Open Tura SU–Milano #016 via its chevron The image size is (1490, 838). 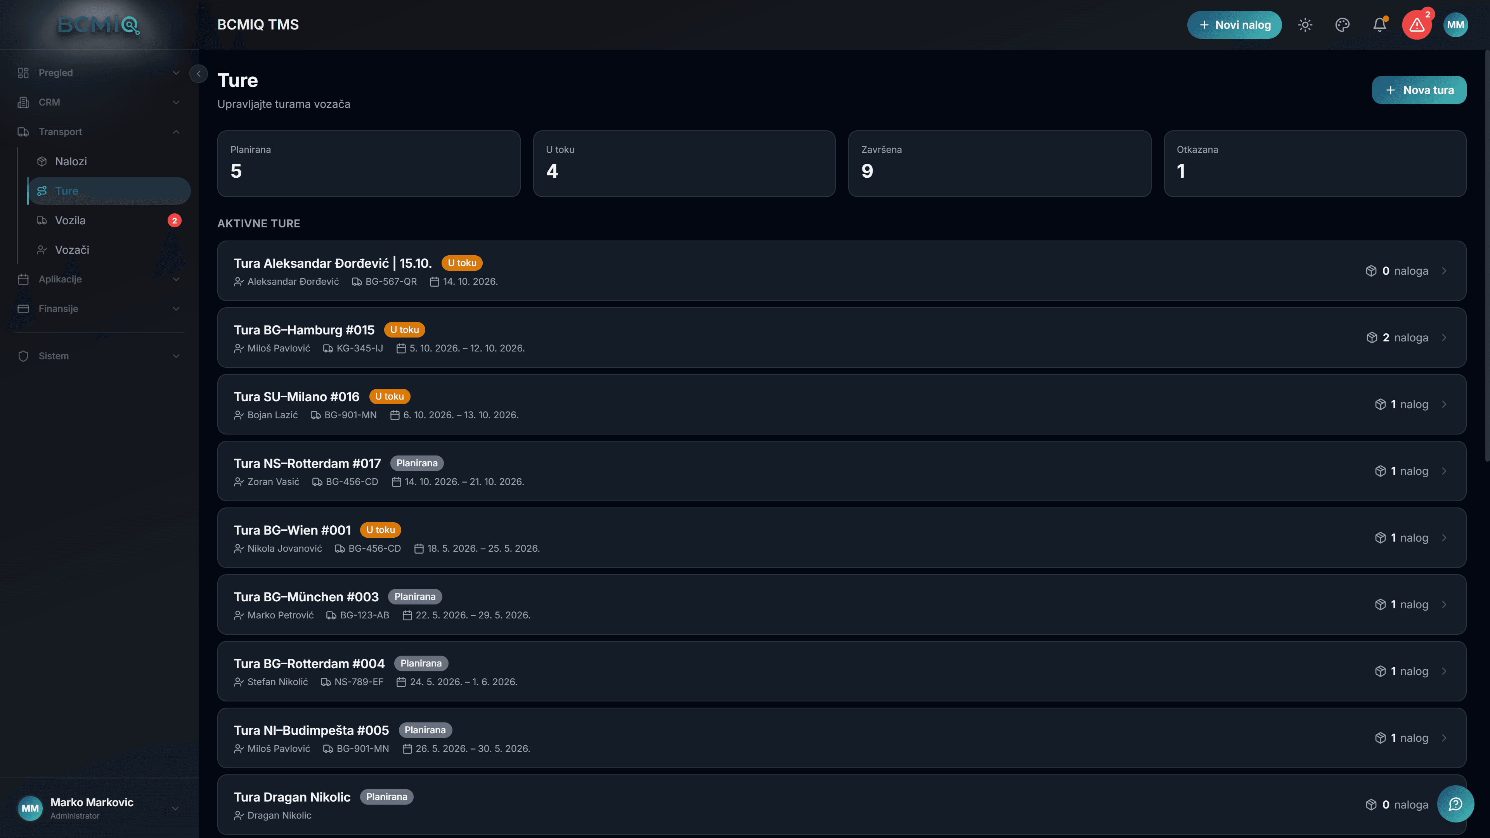(1444, 404)
